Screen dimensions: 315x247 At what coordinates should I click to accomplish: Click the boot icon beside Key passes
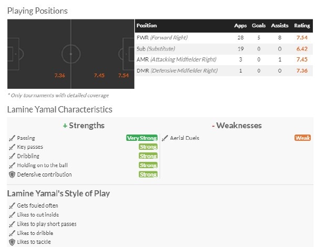point(12,147)
